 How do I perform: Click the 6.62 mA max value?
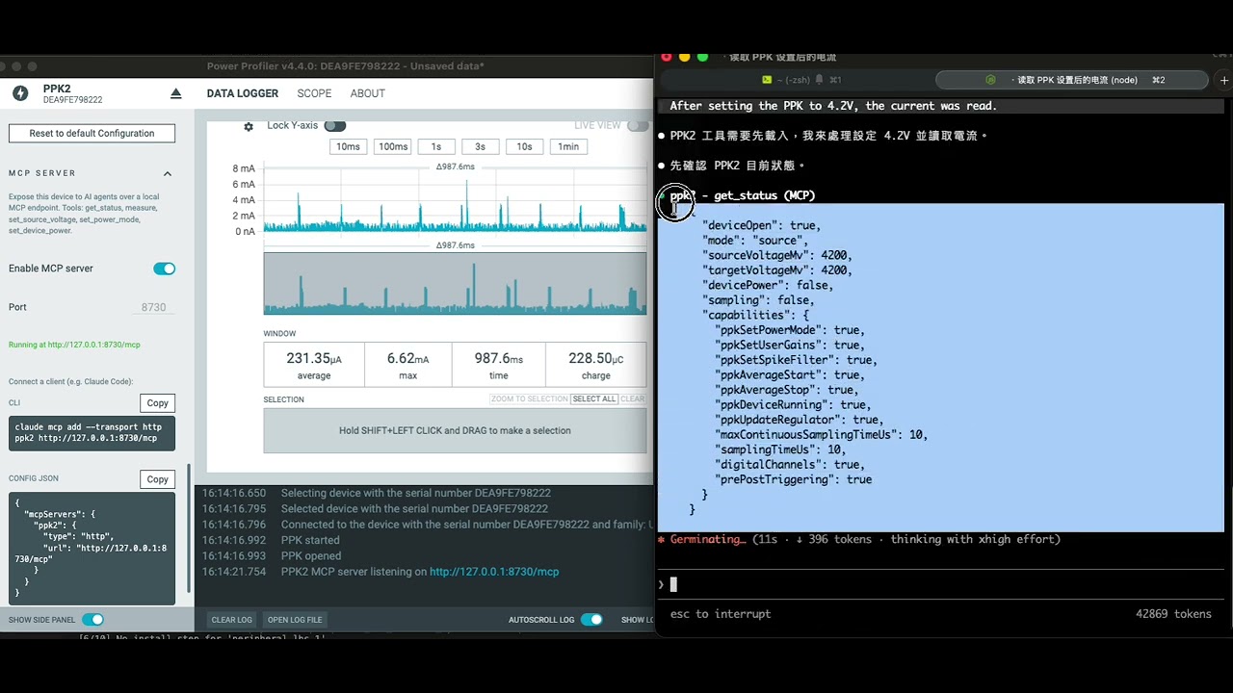[x=407, y=358]
